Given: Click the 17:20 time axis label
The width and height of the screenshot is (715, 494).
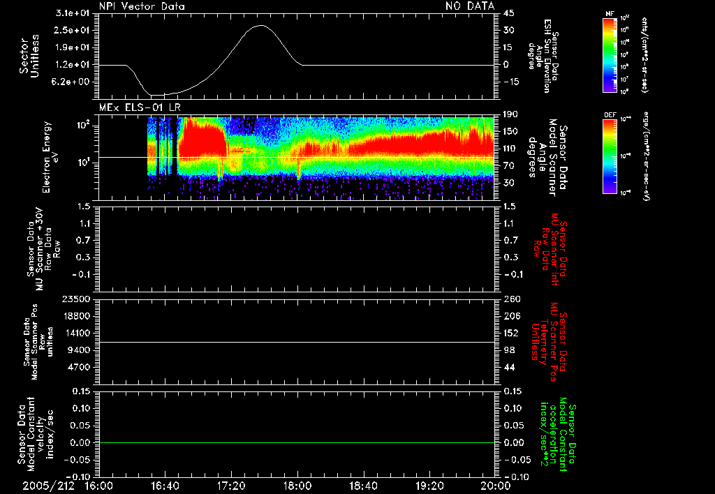Looking at the screenshot, I should (231, 486).
